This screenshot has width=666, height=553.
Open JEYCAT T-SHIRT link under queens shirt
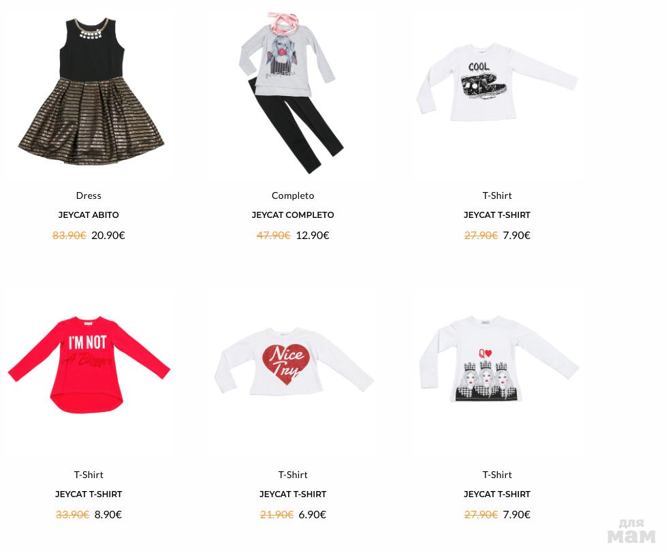tap(497, 494)
